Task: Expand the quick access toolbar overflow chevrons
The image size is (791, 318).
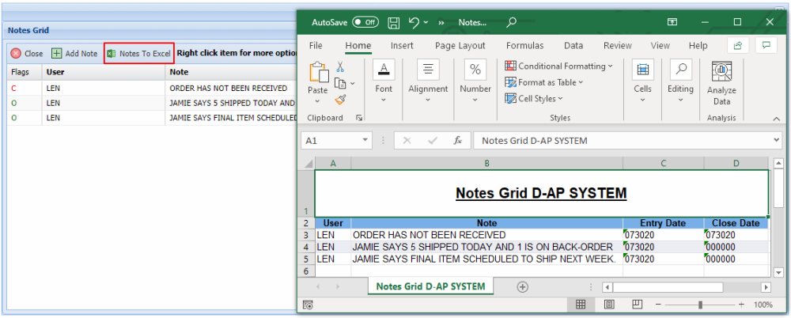Action: 441,22
